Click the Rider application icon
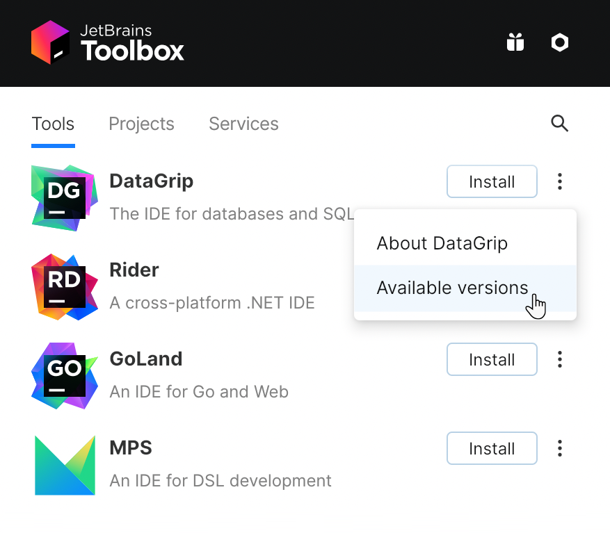 [64, 286]
